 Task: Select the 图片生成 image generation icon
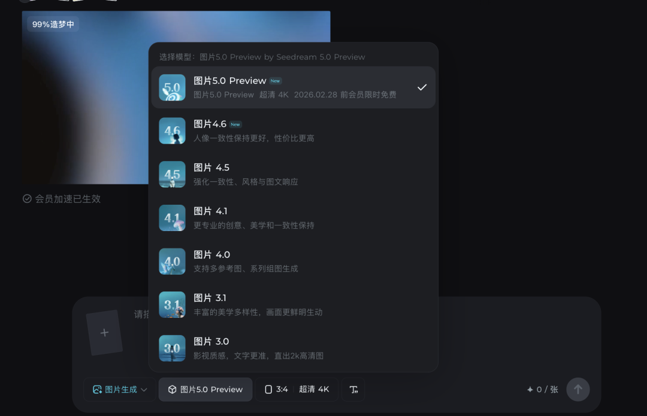(x=97, y=389)
